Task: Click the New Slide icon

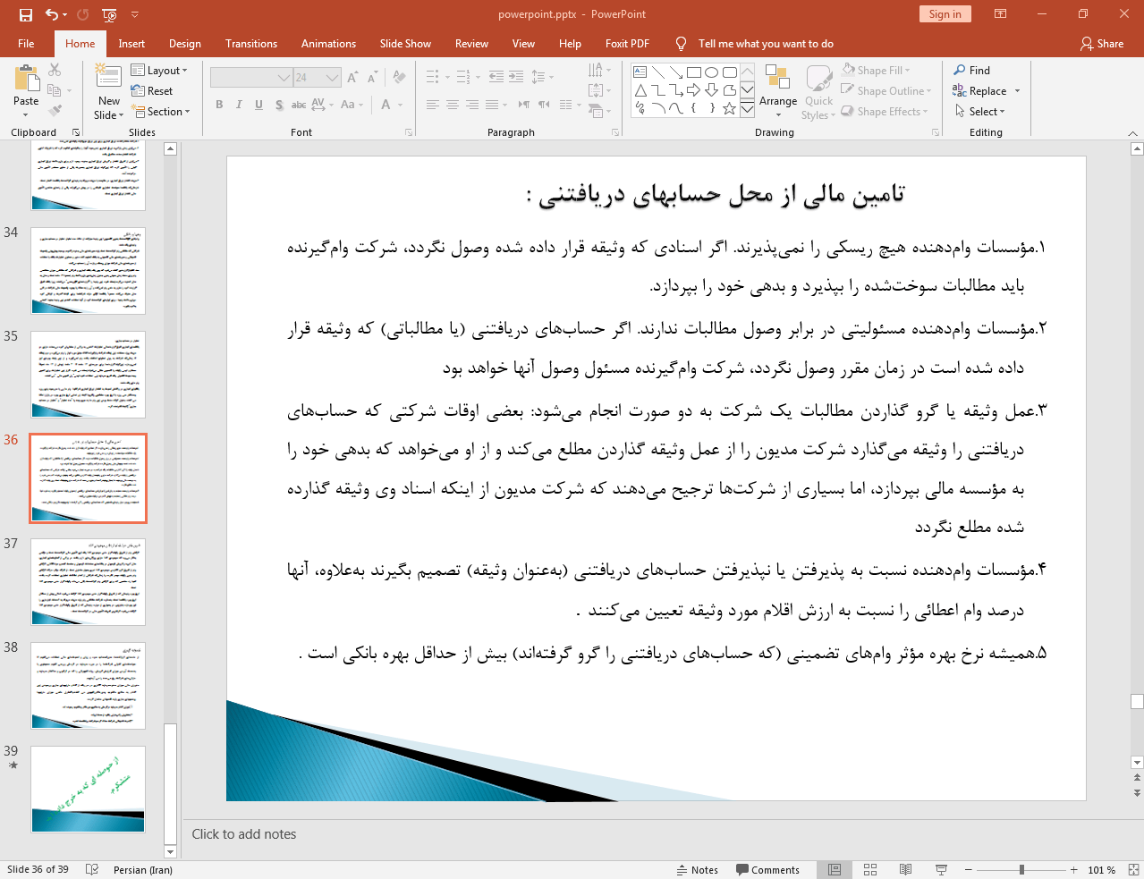Action: [108, 78]
